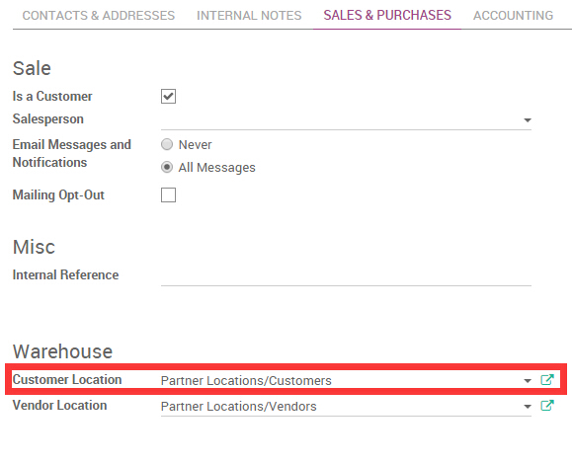
Task: Click the All Messages label text
Action: click(216, 168)
